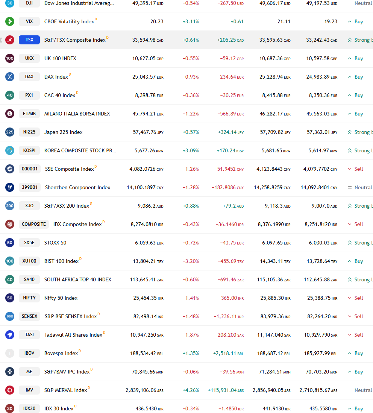Click DAX price 25,043.57 EUR
The width and height of the screenshot is (373, 413).
point(148,77)
